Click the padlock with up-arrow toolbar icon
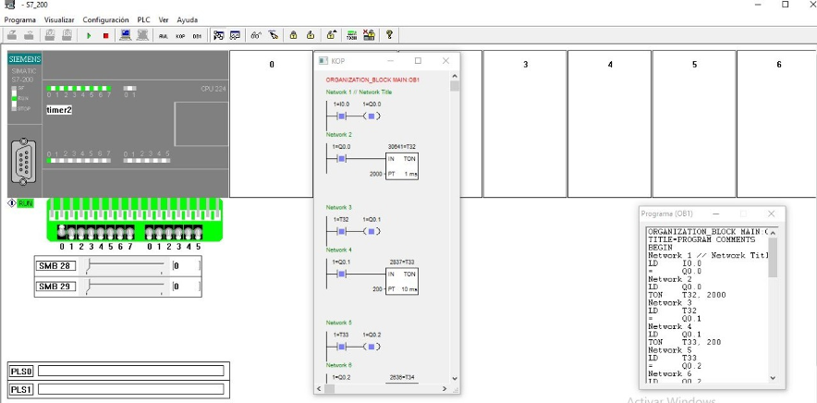The height and width of the screenshot is (403, 817). [x=332, y=35]
